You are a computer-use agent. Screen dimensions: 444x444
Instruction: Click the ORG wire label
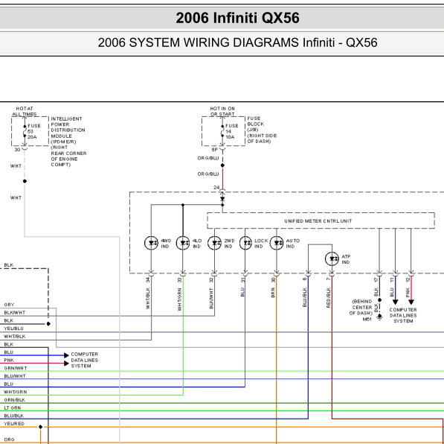[9, 440]
